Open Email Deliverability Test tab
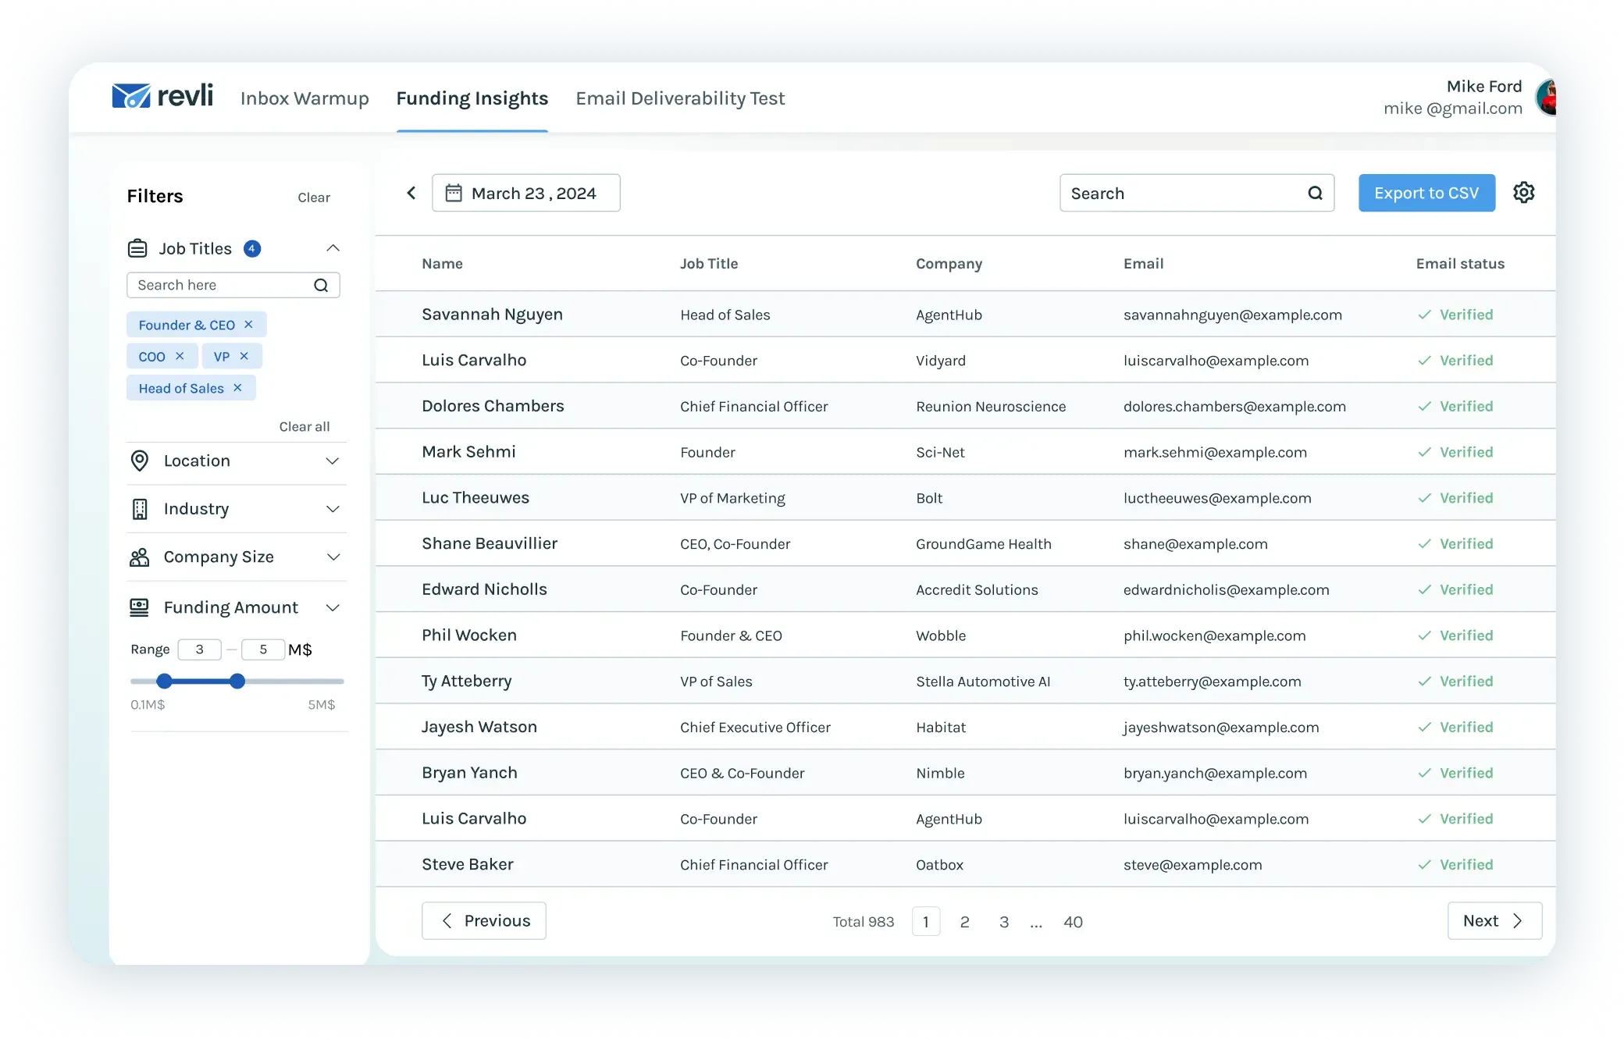1624x1039 pixels. pos(680,98)
